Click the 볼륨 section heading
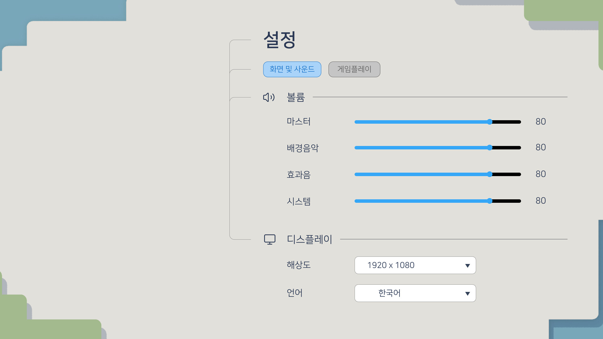 [x=296, y=97]
